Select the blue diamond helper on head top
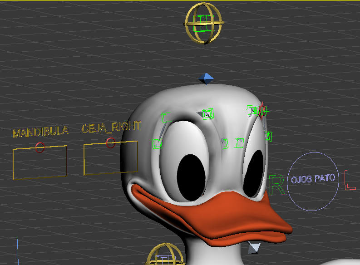The height and width of the screenshot is (265, 360). 206,79
